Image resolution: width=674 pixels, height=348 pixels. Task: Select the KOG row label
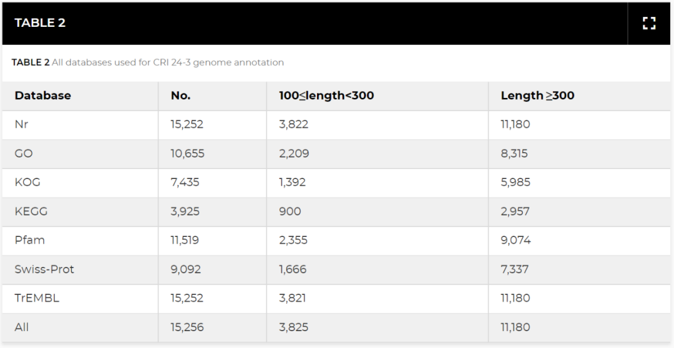(x=27, y=182)
